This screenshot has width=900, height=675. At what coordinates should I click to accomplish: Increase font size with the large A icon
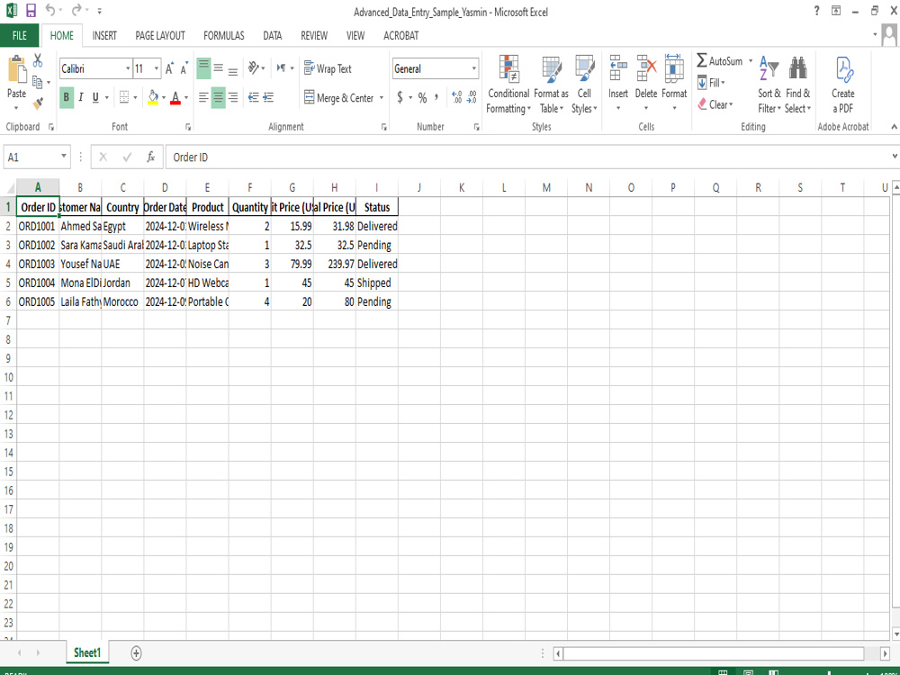click(x=169, y=69)
